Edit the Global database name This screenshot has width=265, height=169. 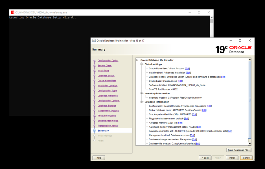pos(204,110)
